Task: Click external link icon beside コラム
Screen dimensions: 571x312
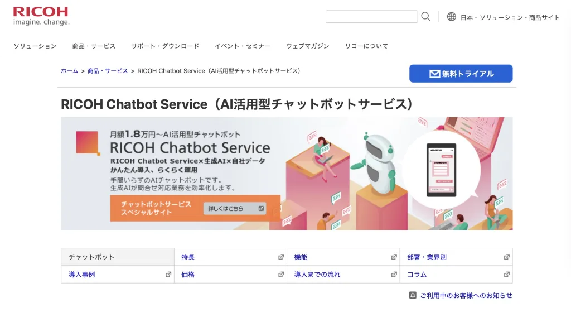Action: [x=506, y=275]
